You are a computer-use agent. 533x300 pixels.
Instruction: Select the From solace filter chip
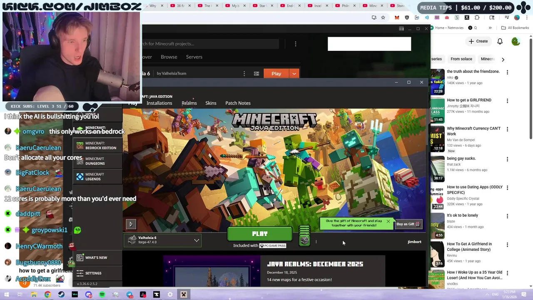(461, 59)
